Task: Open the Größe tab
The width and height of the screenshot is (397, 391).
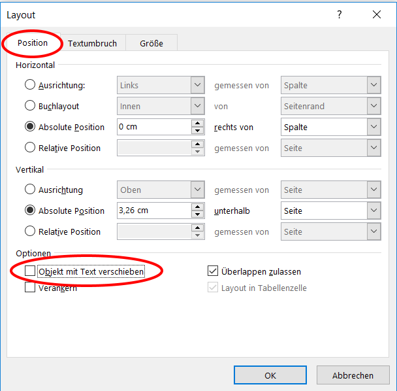Action: (151, 43)
